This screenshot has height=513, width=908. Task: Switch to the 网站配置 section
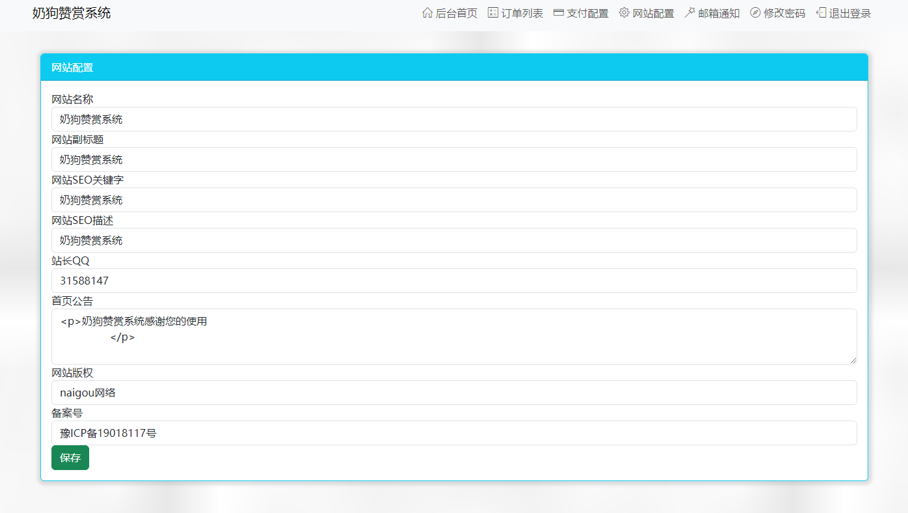click(652, 12)
